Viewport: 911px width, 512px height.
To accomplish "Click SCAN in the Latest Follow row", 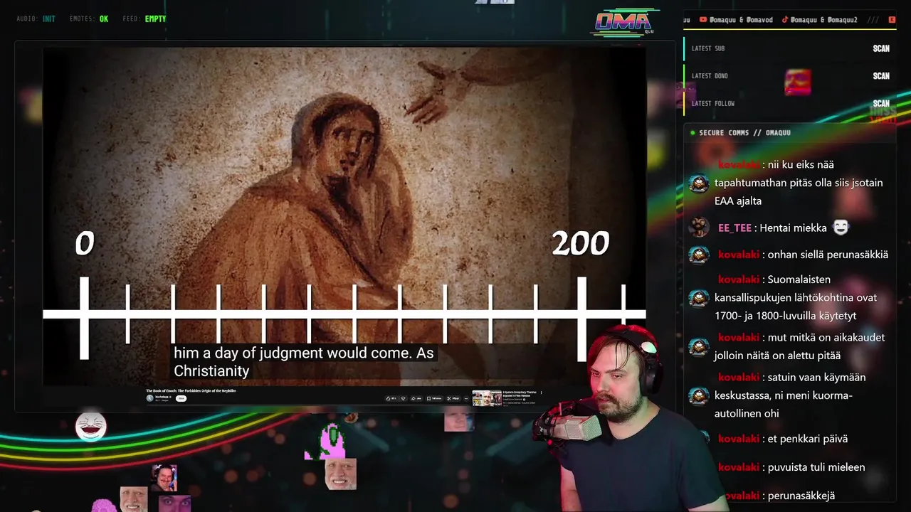I will pos(881,104).
